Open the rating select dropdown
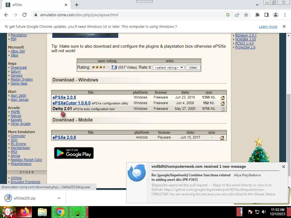 click(x=169, y=68)
